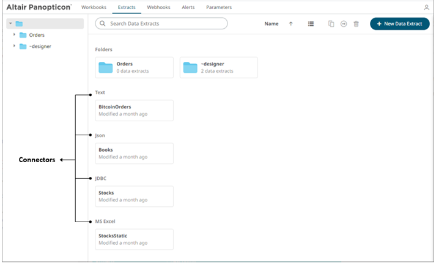Select ~designer label in folder tree
Viewport: 436px width, 265px height.
click(x=40, y=47)
